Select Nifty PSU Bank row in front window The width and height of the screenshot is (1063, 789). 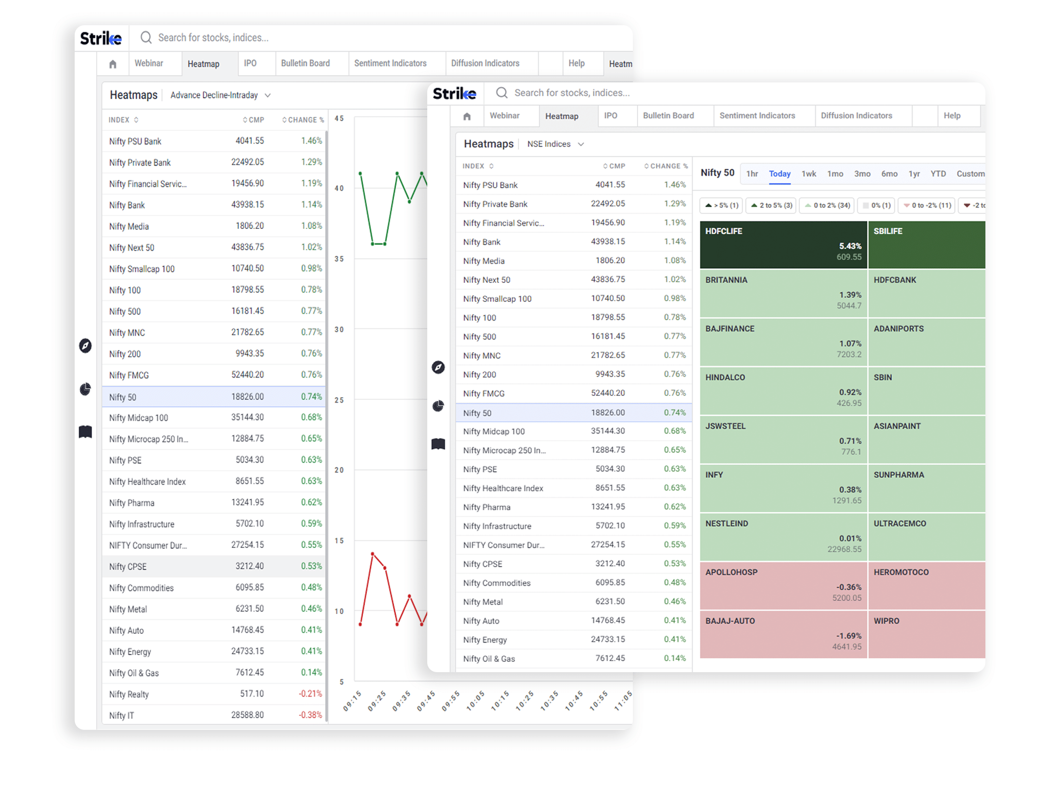coord(574,185)
